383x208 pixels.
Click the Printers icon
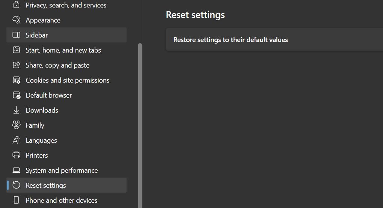pos(16,155)
